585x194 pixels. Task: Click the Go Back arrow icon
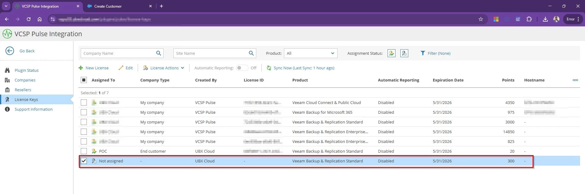(x=10, y=51)
